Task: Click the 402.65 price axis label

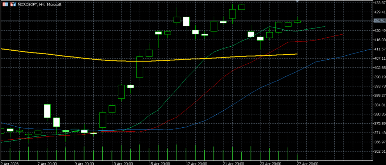Action: pos(379,67)
